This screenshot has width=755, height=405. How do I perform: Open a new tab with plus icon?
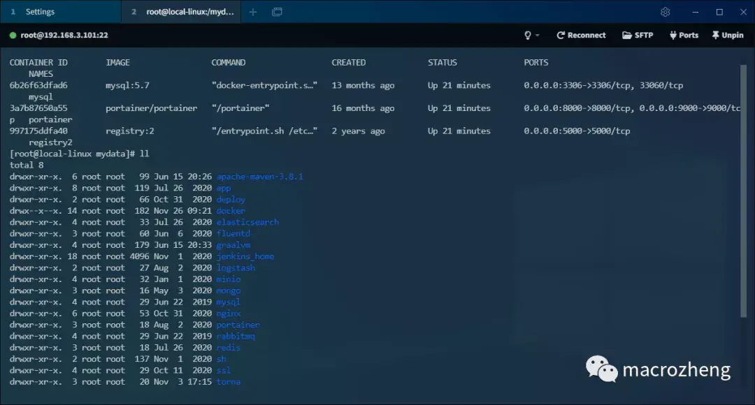[253, 12]
